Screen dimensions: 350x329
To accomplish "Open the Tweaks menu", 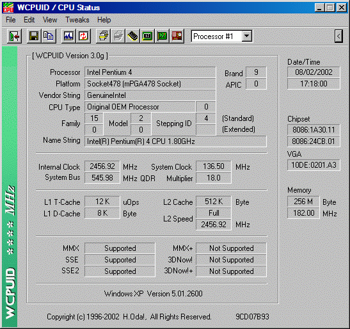I will (x=77, y=20).
